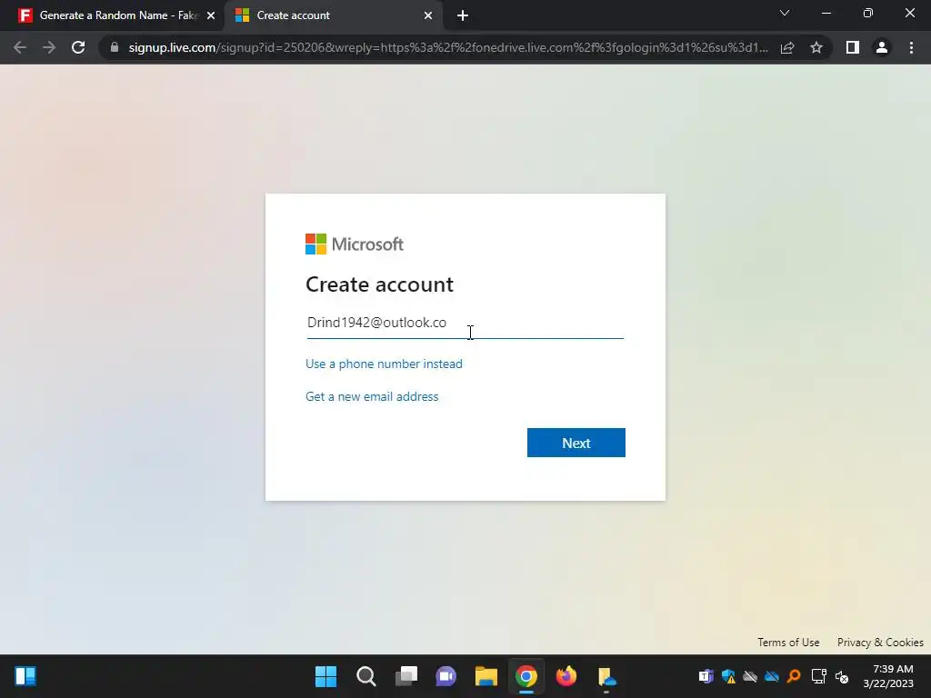
Task: Open the Terms of Use link
Action: [x=788, y=643]
